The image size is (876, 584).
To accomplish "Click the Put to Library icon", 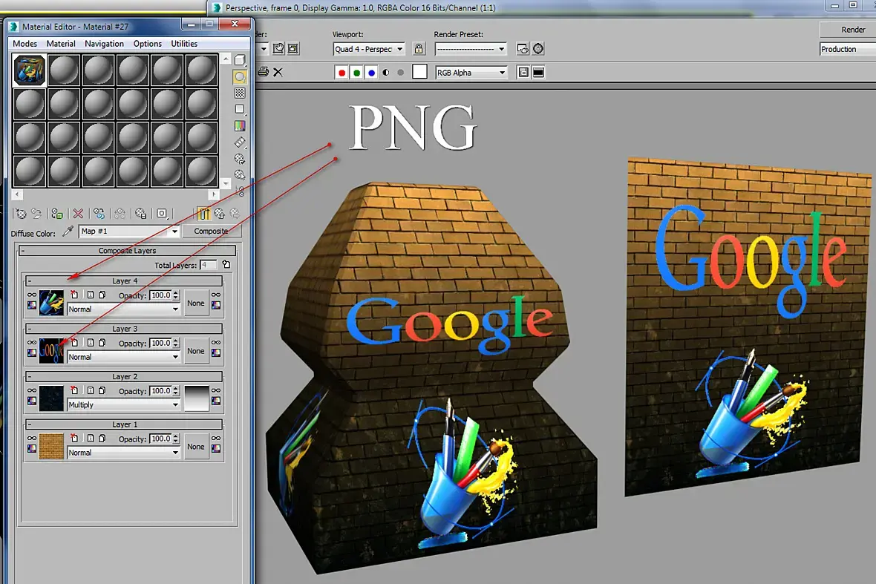I will click(141, 213).
